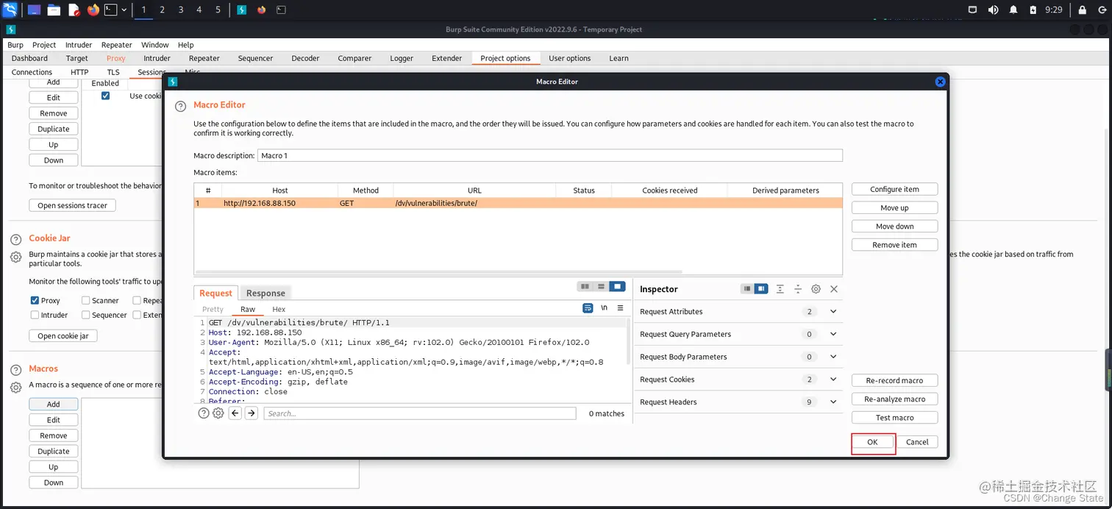Click the Open sessions tracer button
Image resolution: width=1112 pixels, height=509 pixels.
point(72,206)
